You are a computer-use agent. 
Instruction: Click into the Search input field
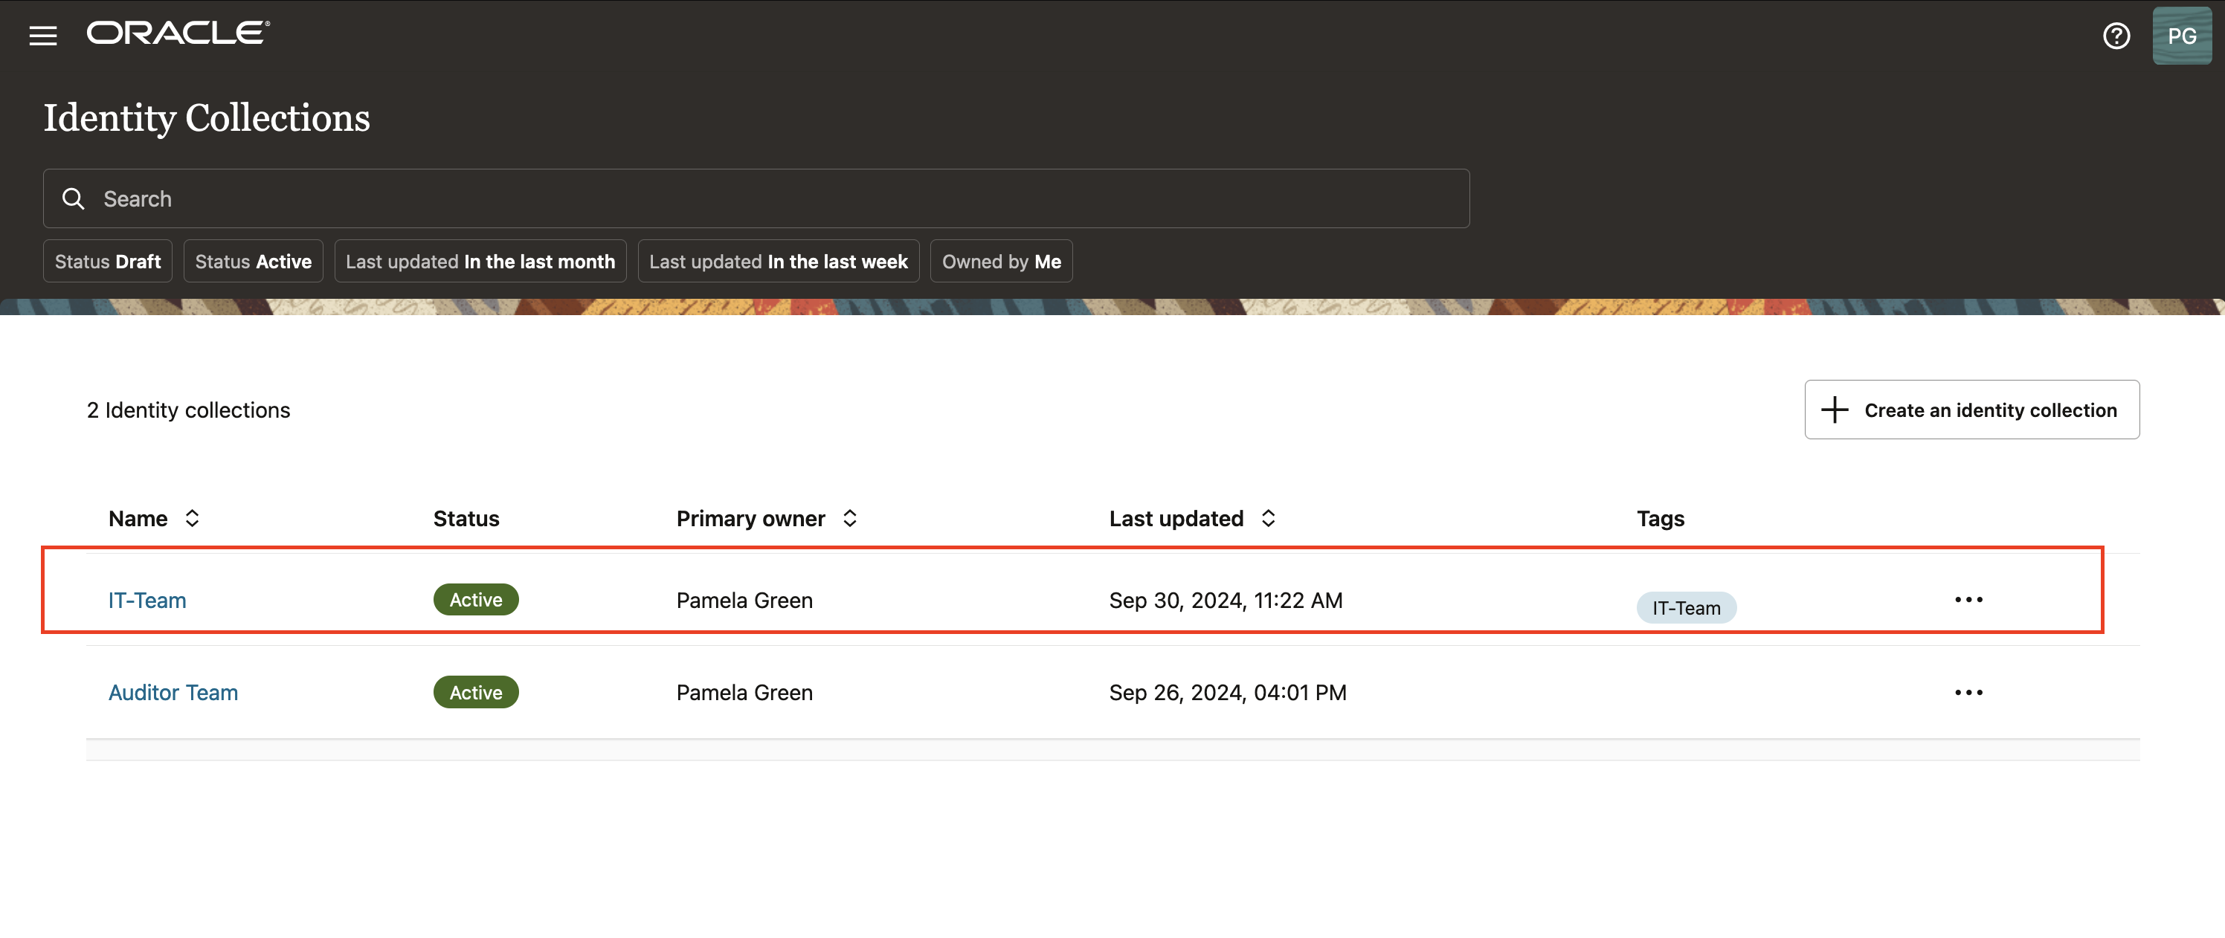pos(777,198)
